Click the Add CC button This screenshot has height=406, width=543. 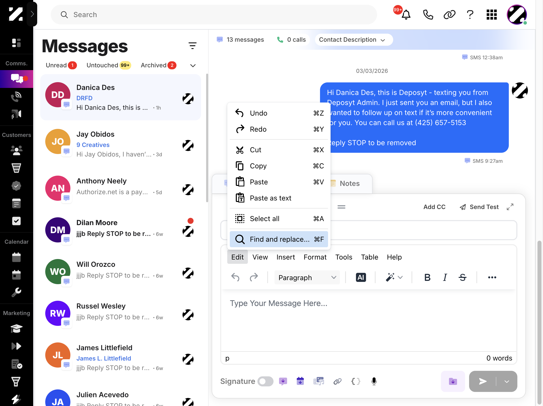click(x=434, y=207)
